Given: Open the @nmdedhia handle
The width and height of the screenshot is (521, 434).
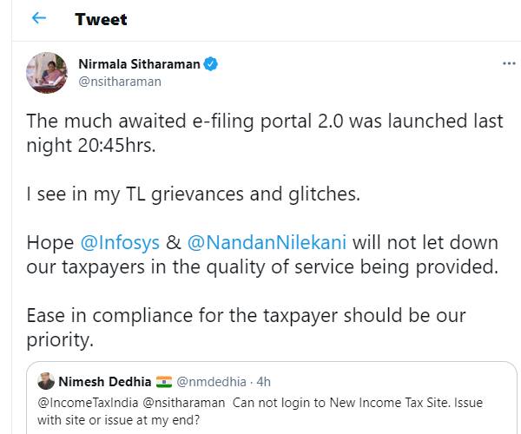Looking at the screenshot, I should (212, 381).
